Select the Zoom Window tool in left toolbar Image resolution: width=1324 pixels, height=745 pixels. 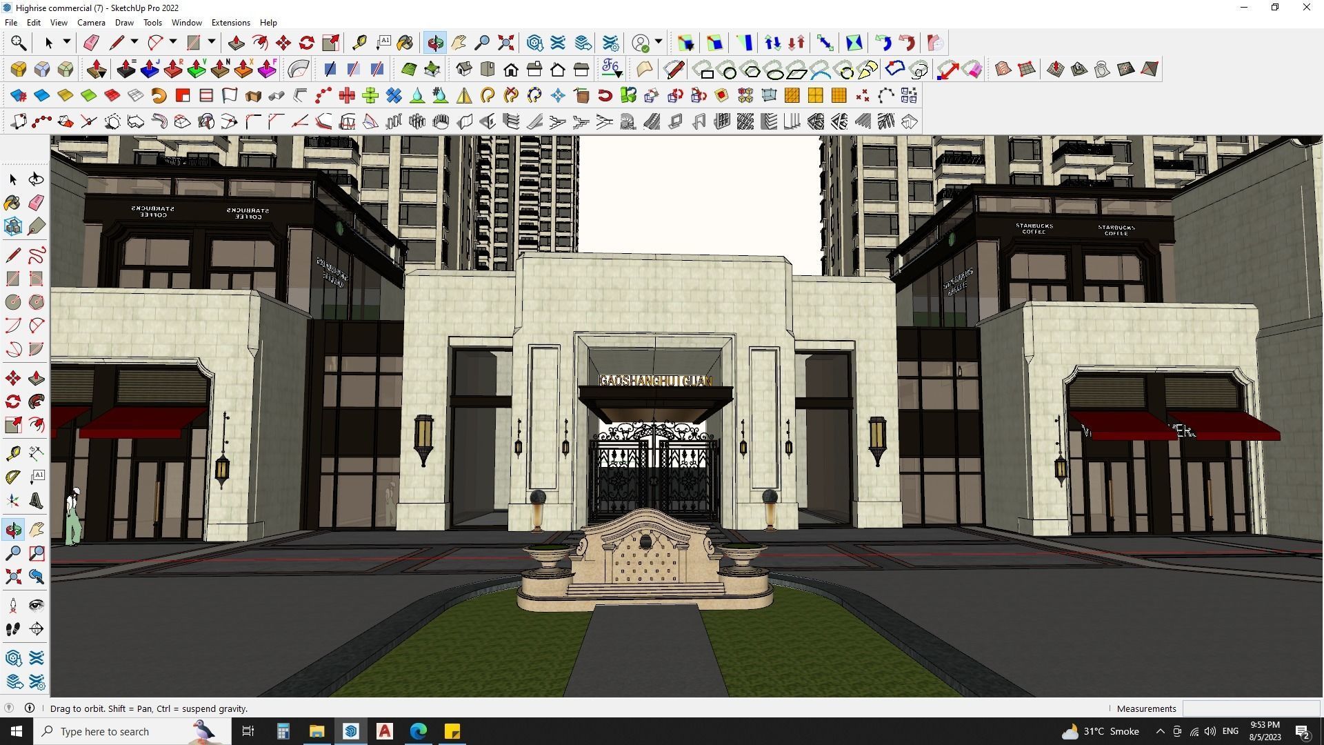pyautogui.click(x=37, y=553)
